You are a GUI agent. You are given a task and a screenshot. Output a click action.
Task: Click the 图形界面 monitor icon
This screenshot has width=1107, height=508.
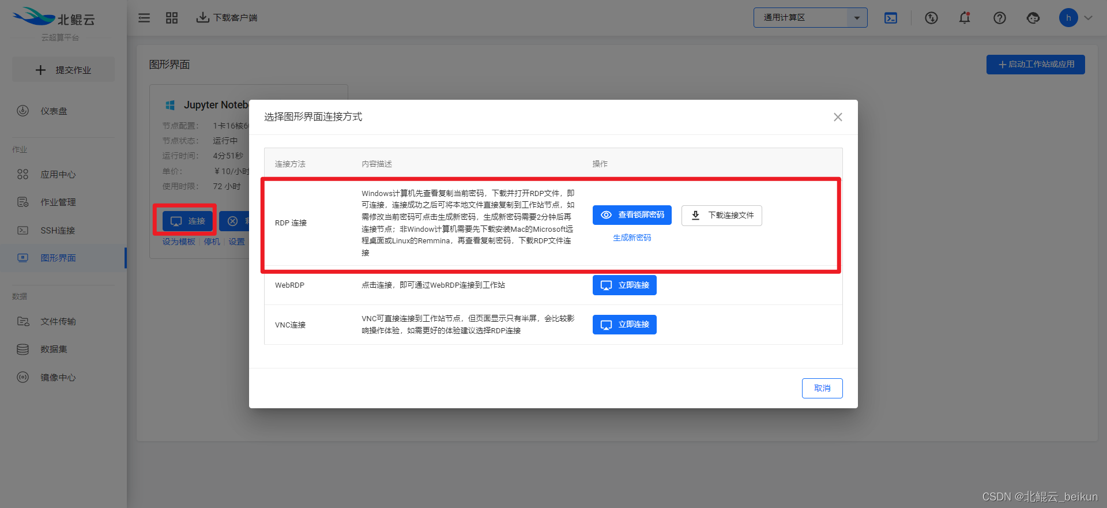(22, 258)
